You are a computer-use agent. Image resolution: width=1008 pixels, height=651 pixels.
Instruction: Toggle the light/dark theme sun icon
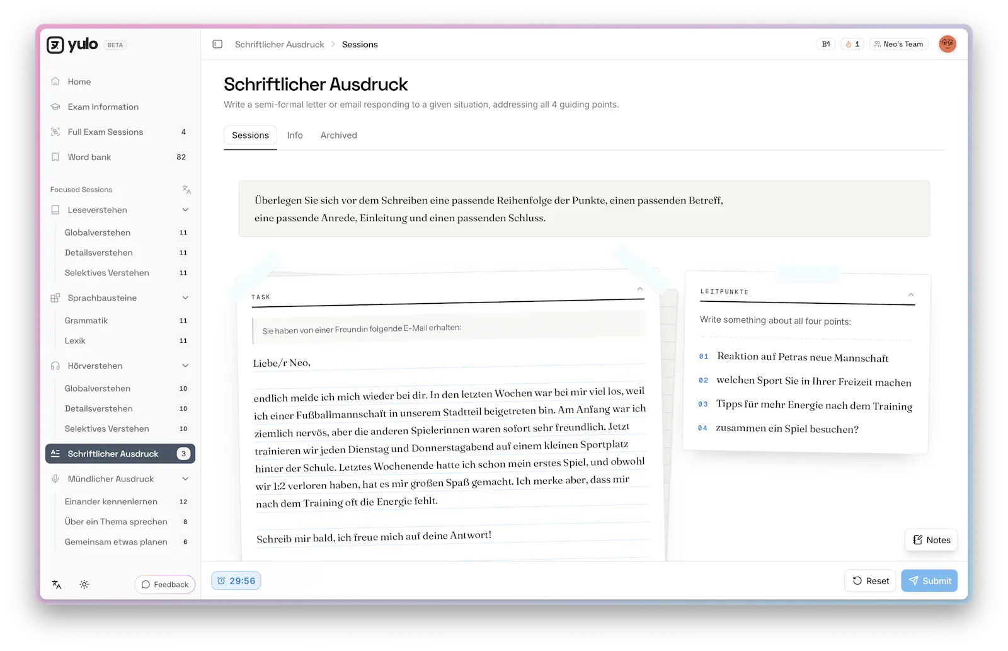point(84,584)
